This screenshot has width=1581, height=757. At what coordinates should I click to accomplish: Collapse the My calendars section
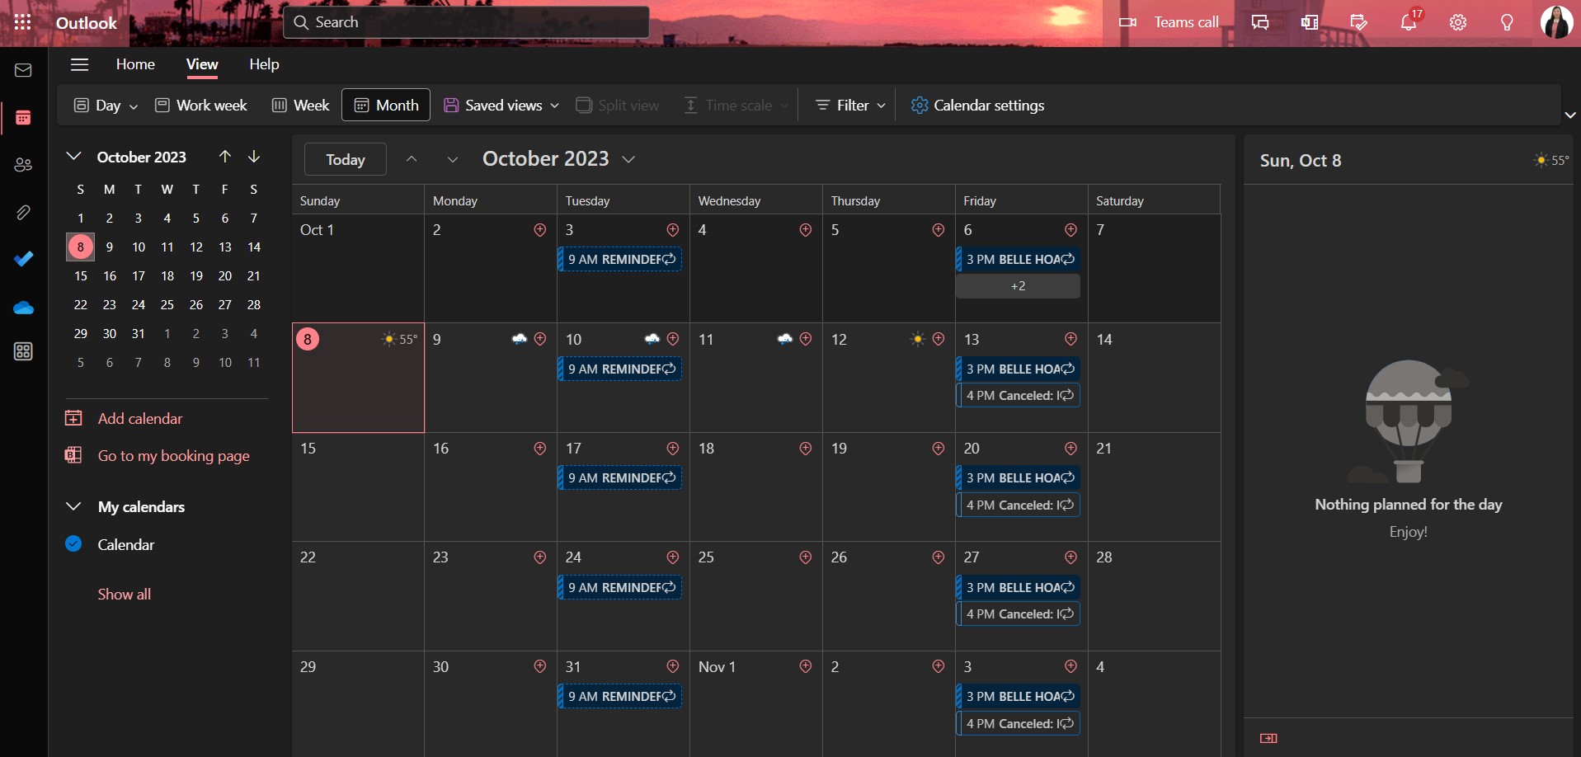click(73, 506)
